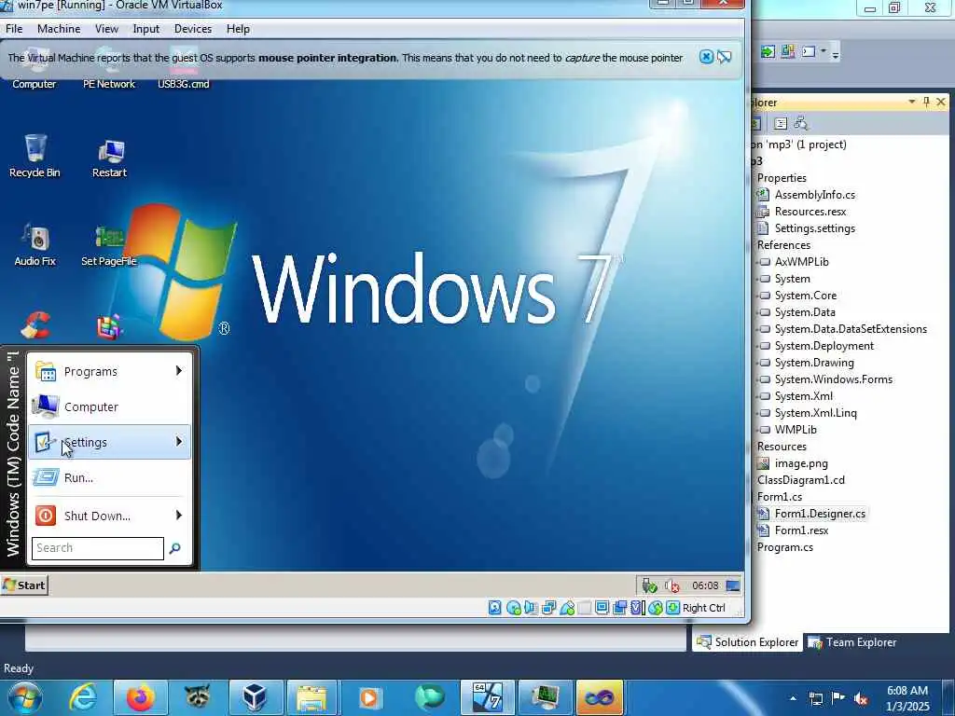
Task: Select Form1.Designer.cs in Solution Explorer
Action: click(820, 514)
